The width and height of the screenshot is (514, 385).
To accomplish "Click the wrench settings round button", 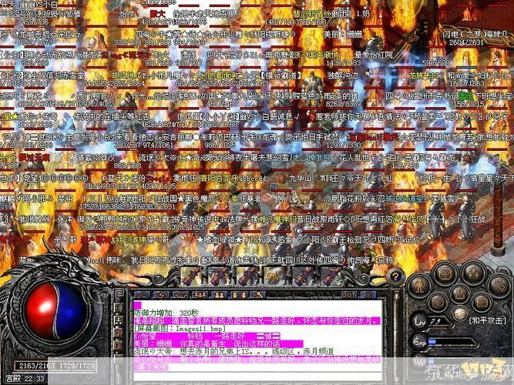I will [x=499, y=284].
